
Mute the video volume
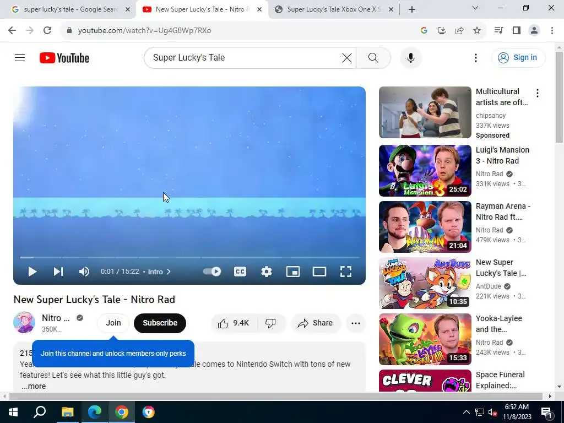(x=84, y=272)
